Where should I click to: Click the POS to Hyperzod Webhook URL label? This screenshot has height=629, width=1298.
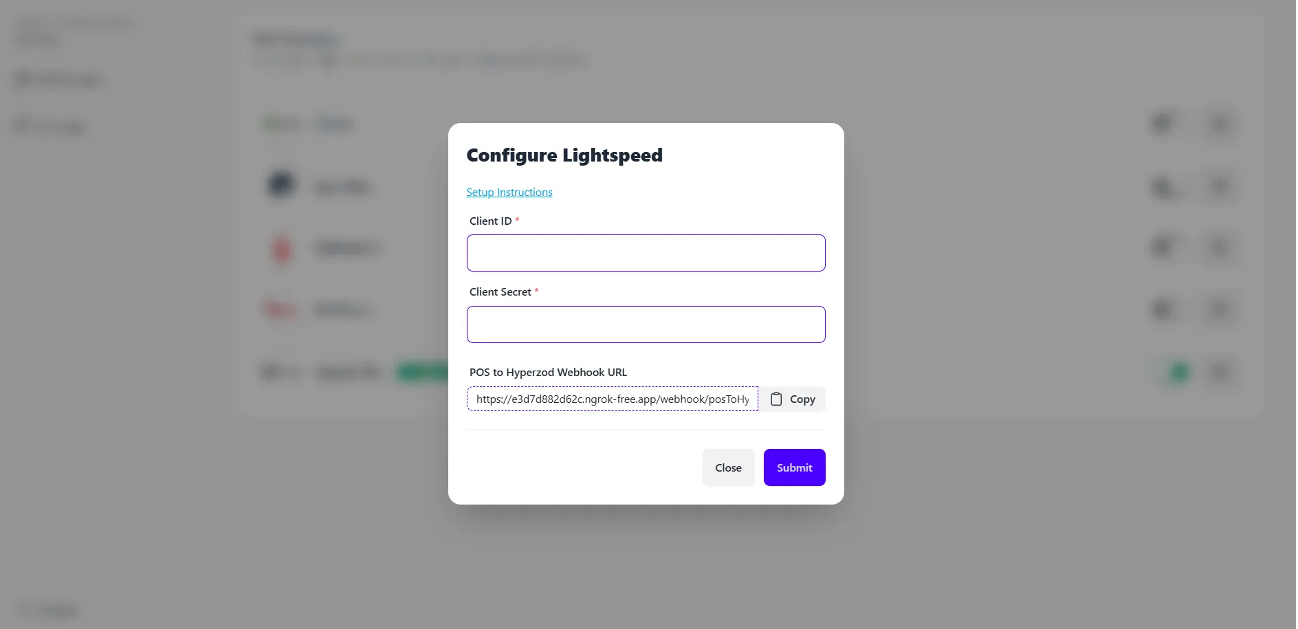coord(548,372)
